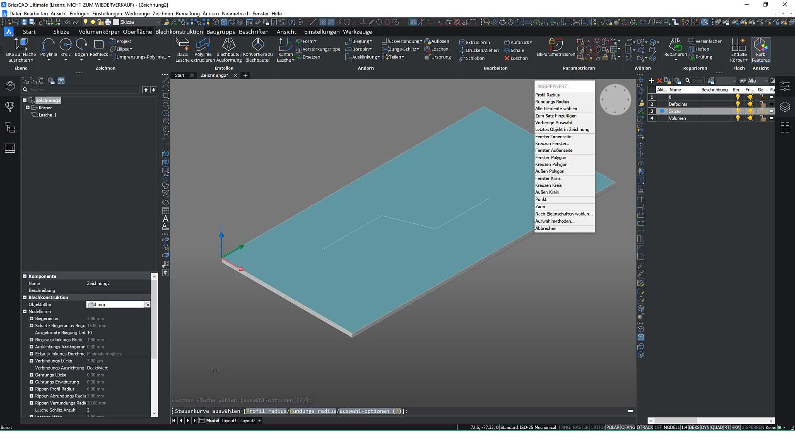This screenshot has width=795, height=447.
Task: Click blue color swatch of Skizze layer
Action: 662,111
